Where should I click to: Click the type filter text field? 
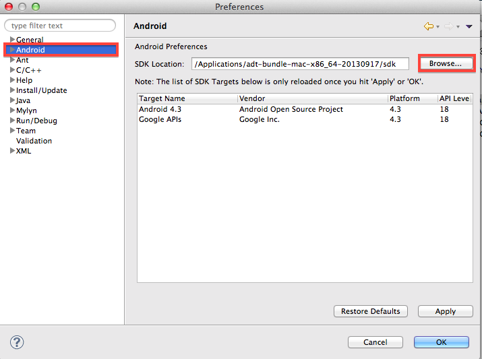click(x=60, y=26)
